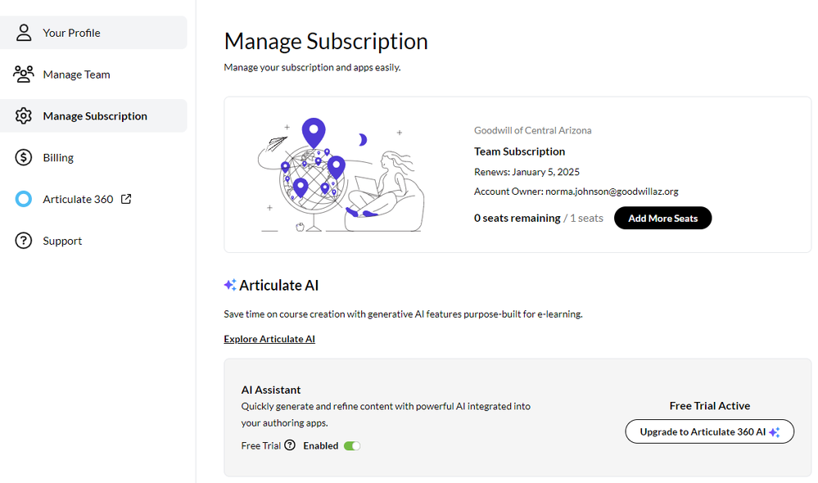Go to Manage Team section
Image resolution: width=818 pixels, height=483 pixels.
click(76, 74)
